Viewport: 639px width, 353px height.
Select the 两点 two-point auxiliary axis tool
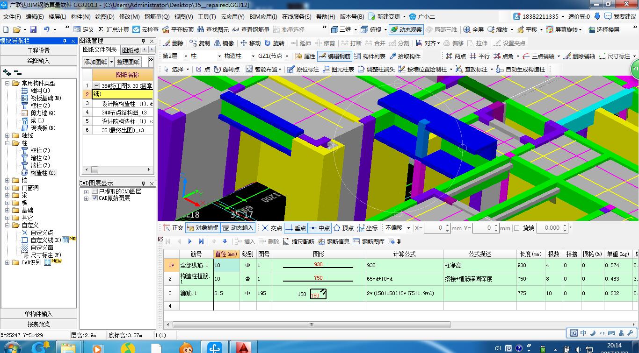456,56
